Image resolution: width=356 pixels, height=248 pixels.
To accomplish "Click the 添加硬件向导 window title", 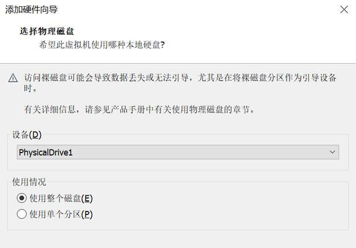I will point(32,10).
